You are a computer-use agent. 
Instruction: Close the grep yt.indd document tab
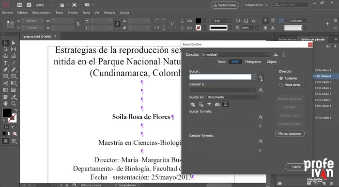click(55, 36)
